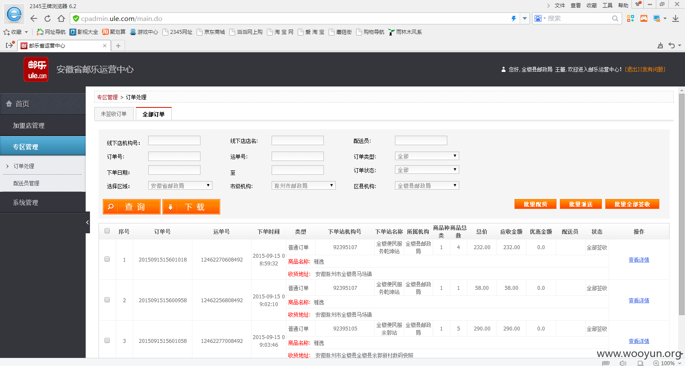Open 网址导航 bookmark
This screenshot has height=366, width=685.
[x=51, y=32]
